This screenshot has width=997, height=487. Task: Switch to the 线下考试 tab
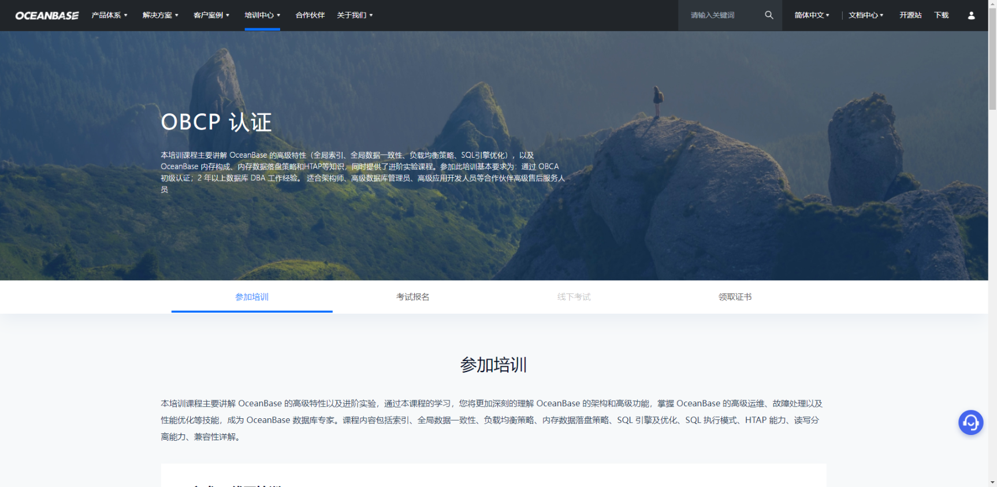574,297
